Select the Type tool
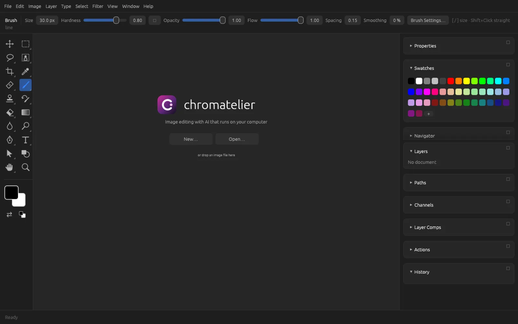 point(25,140)
